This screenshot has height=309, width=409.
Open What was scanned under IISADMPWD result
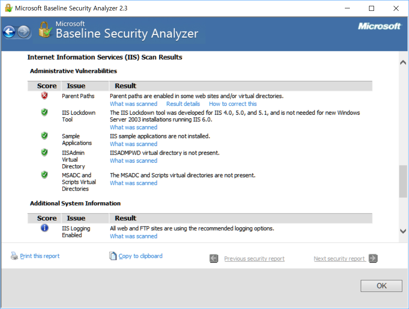coord(133,161)
